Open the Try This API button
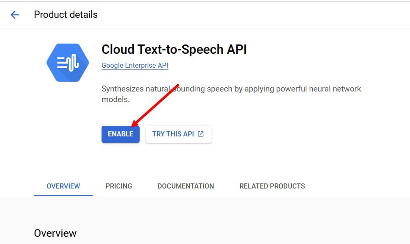Image resolution: width=410 pixels, height=244 pixels. tap(179, 134)
